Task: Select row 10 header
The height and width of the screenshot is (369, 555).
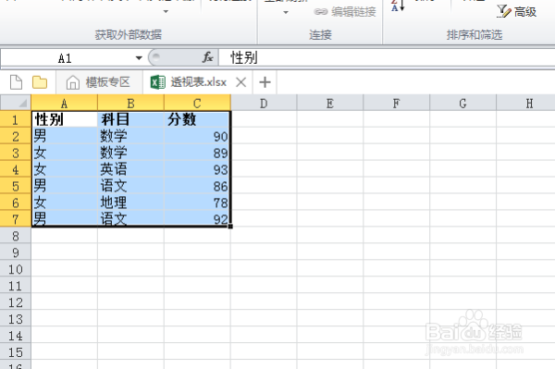Action: (15, 269)
